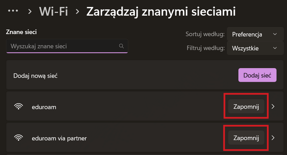Click Zapomnij for eduroam via partner
The height and width of the screenshot is (155, 287).
coord(246,138)
